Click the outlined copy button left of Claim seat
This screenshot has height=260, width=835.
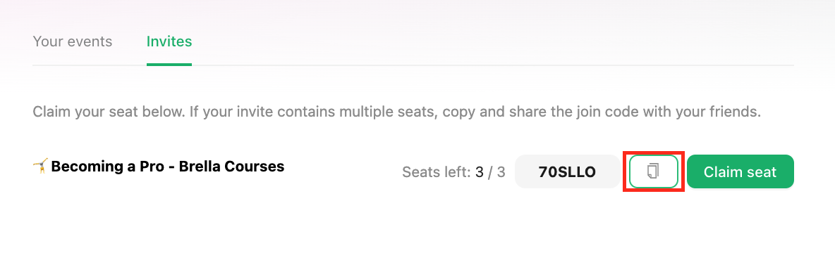(654, 171)
